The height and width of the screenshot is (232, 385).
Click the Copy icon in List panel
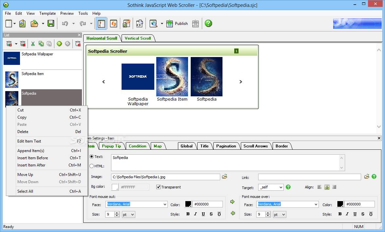click(x=41, y=44)
